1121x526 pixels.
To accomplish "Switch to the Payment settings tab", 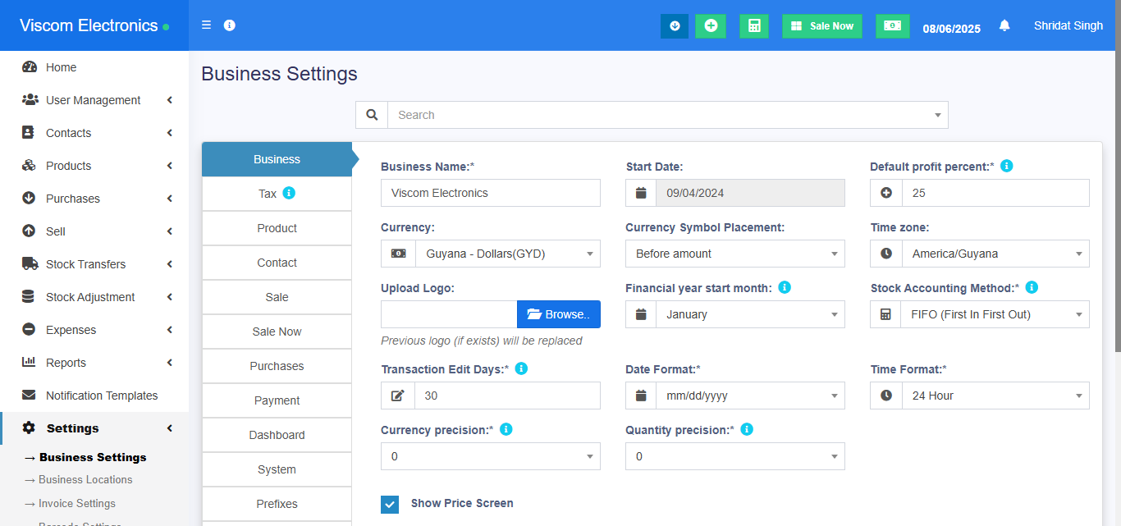I will point(277,400).
